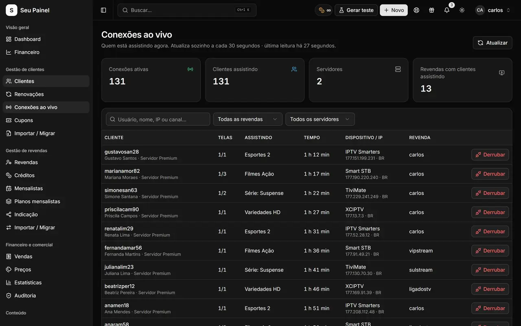Screen dimensions: 521x326
Task: Click the CA avatar circle
Action: 480,10
